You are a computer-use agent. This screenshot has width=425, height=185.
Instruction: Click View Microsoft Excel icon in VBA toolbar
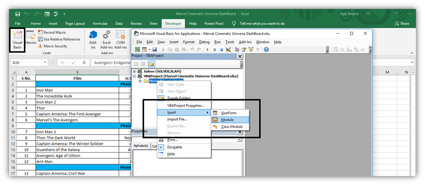click(x=138, y=50)
